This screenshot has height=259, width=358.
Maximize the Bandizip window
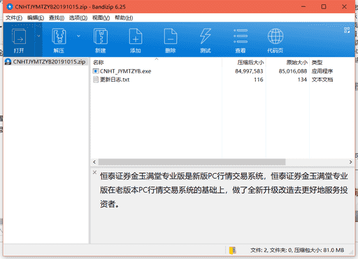[324, 6]
